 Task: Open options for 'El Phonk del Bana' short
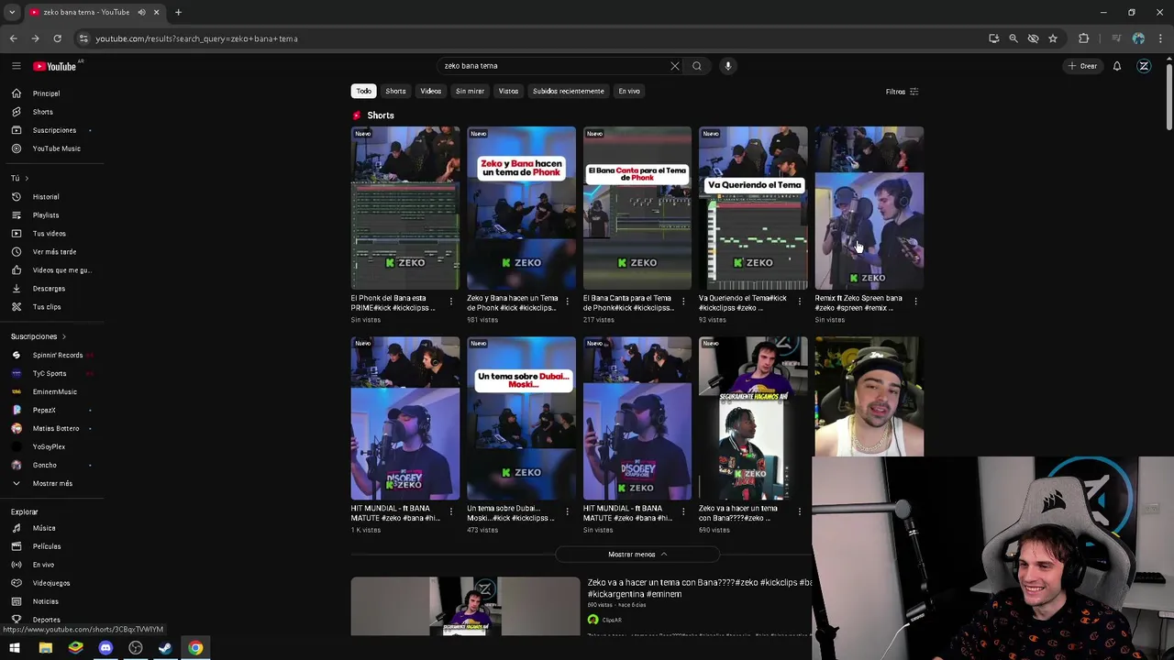(451, 301)
